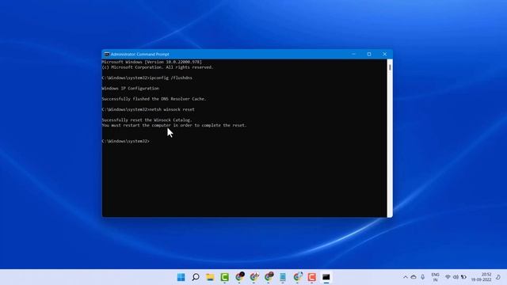507x285 pixels.
Task: Click the microphone tray icon
Action: [x=422, y=277]
